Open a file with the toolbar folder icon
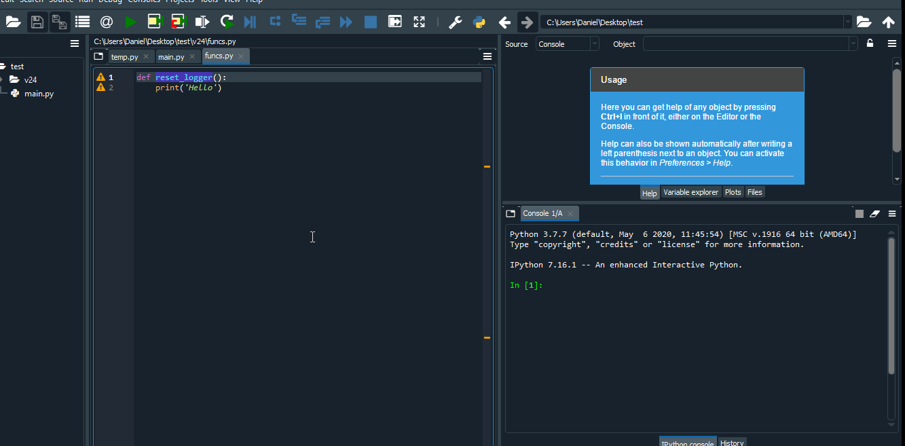This screenshot has width=905, height=446. tap(13, 22)
